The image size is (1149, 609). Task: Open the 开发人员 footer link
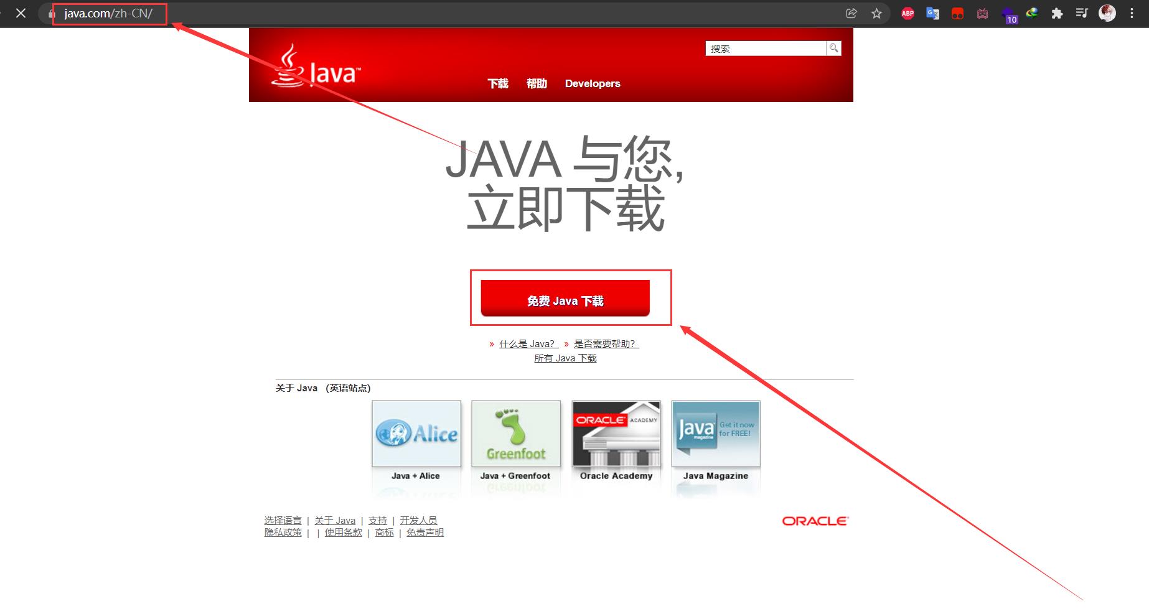point(418,521)
